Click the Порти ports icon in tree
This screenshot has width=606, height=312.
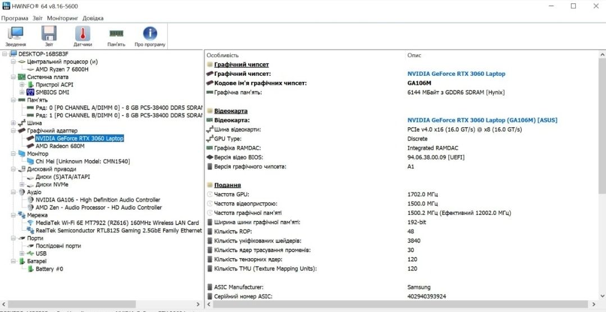[22, 238]
